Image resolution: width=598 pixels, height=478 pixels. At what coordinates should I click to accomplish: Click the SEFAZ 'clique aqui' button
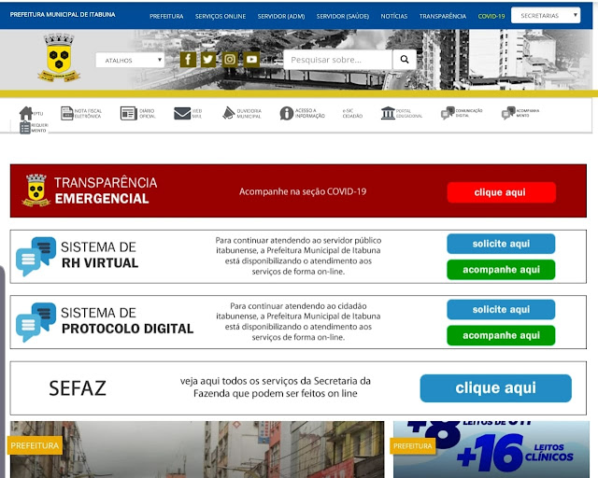pos(496,388)
